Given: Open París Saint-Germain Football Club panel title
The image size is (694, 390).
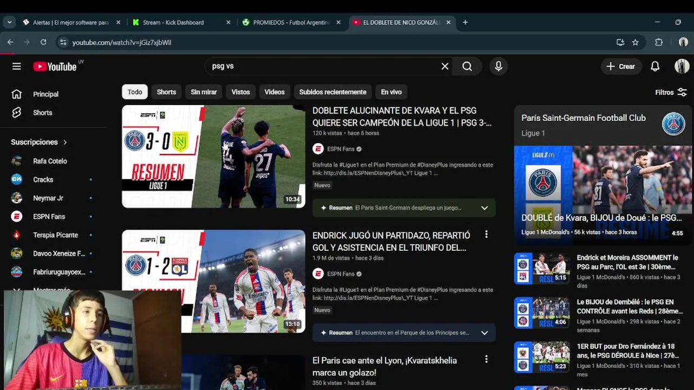Looking at the screenshot, I should click(583, 118).
